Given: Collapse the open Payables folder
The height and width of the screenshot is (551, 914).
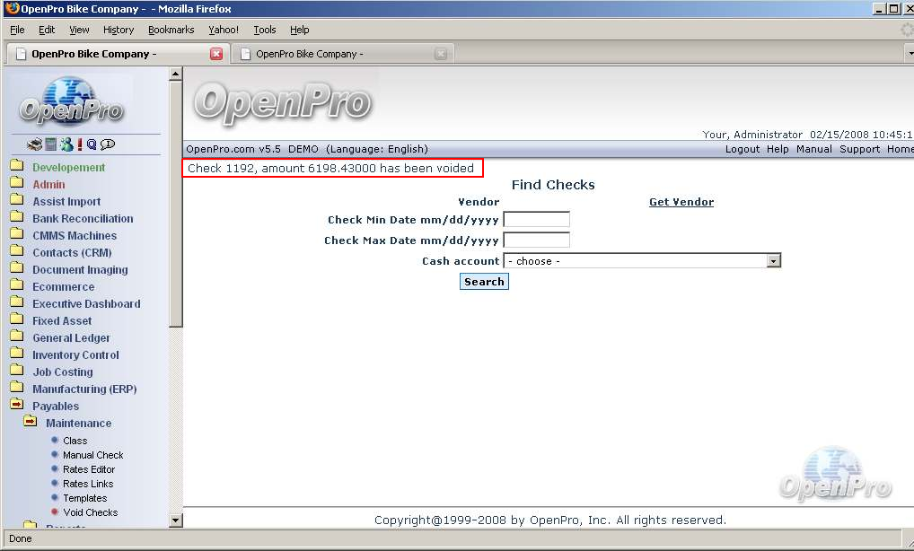Looking at the screenshot, I should pyautogui.click(x=16, y=406).
